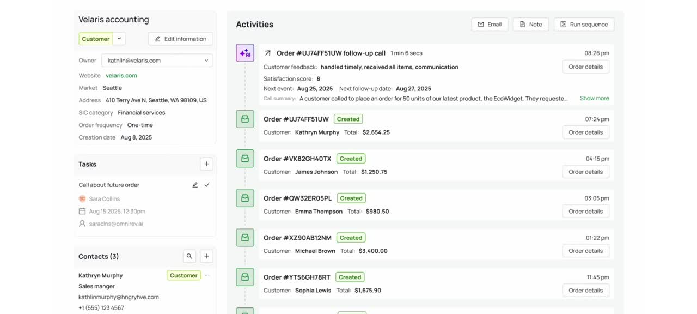The height and width of the screenshot is (314, 697).
Task: Open Order details for Kathryn Murphy's order
Action: [x=586, y=132]
